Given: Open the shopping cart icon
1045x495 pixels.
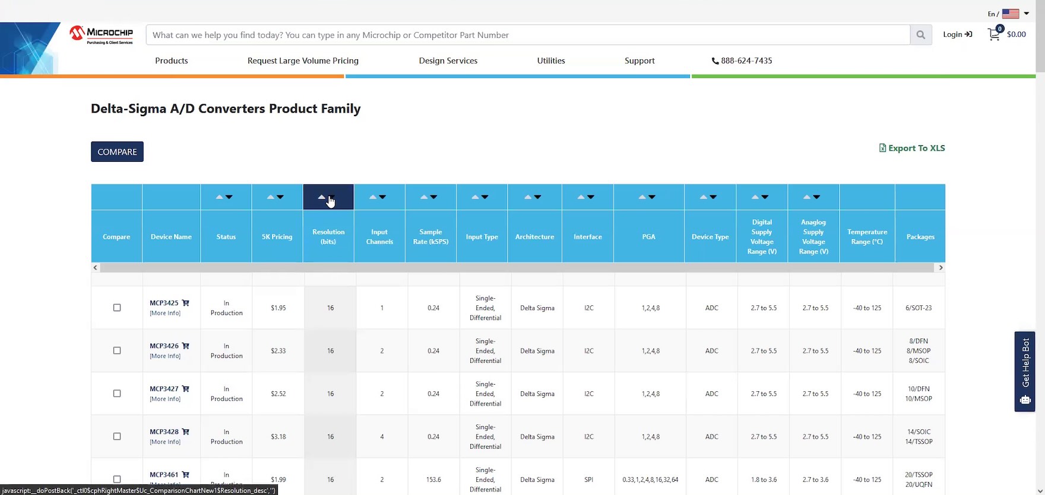Looking at the screenshot, I should point(994,34).
